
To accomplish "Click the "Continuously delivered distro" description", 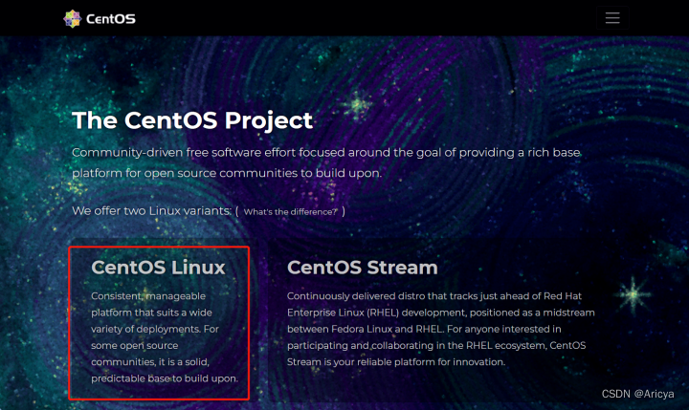I will (x=441, y=329).
